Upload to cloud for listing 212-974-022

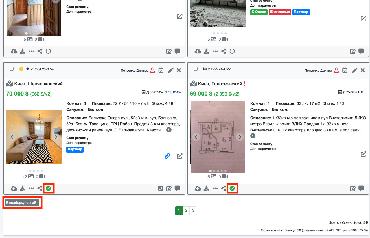point(198,189)
